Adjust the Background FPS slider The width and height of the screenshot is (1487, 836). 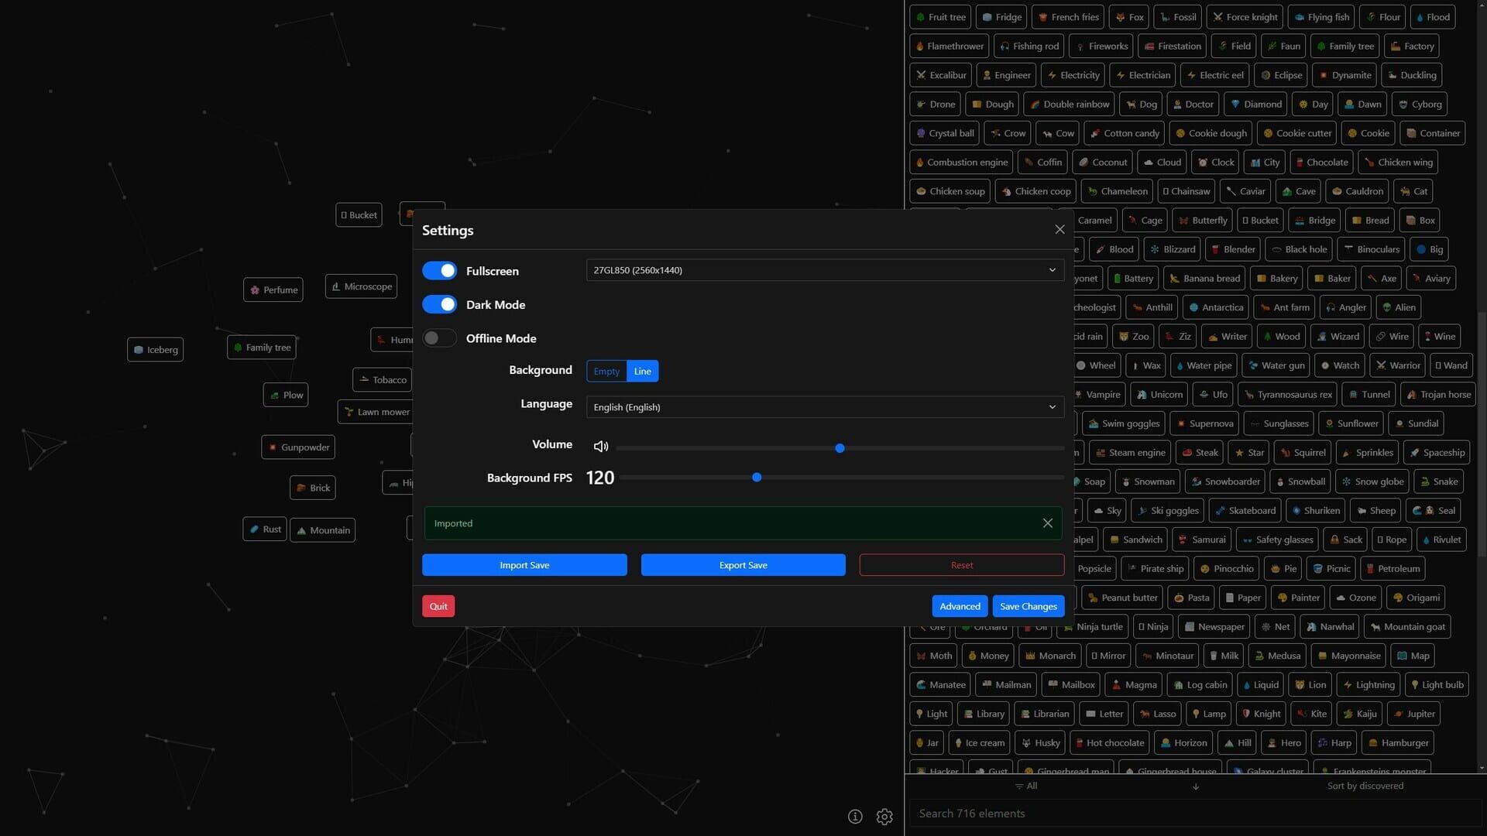pyautogui.click(x=757, y=477)
